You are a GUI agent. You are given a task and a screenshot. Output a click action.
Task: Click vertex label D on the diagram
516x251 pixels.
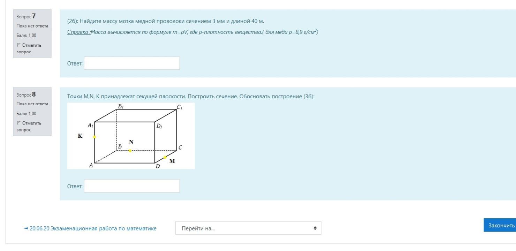point(158,166)
